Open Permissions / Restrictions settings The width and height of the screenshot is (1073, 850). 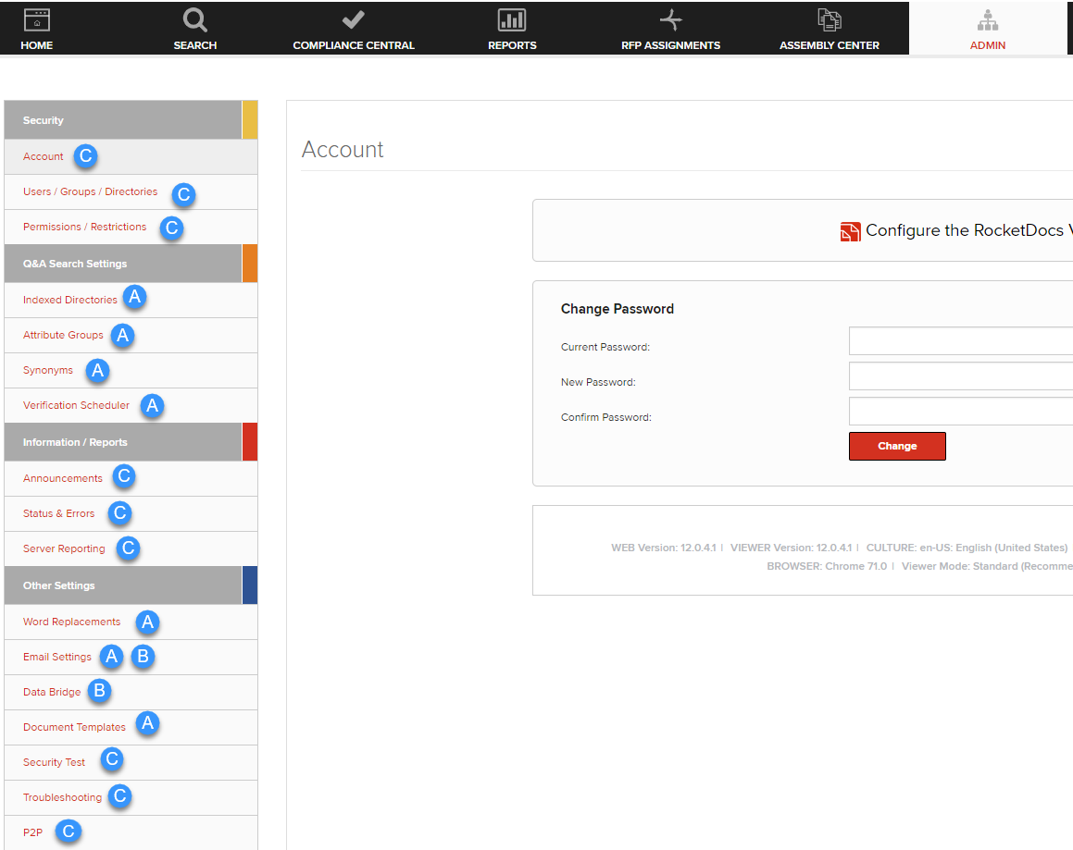pyautogui.click(x=85, y=227)
